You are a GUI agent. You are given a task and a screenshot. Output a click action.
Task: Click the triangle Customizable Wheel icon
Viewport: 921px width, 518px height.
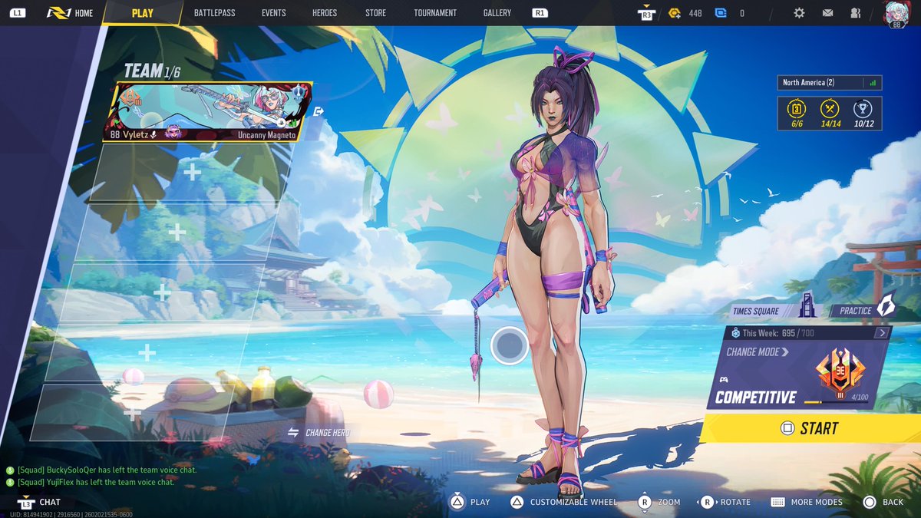tap(517, 502)
